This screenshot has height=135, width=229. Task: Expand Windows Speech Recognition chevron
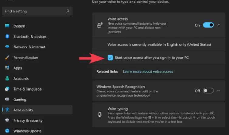click(219, 91)
